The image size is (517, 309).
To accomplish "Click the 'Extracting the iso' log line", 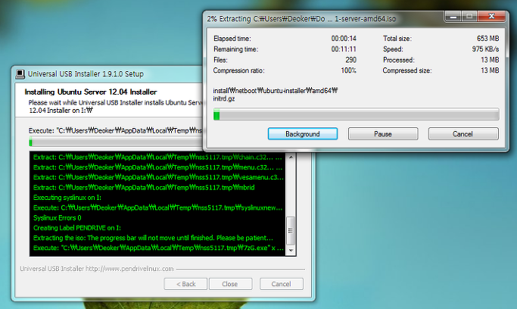I will click(x=153, y=238).
